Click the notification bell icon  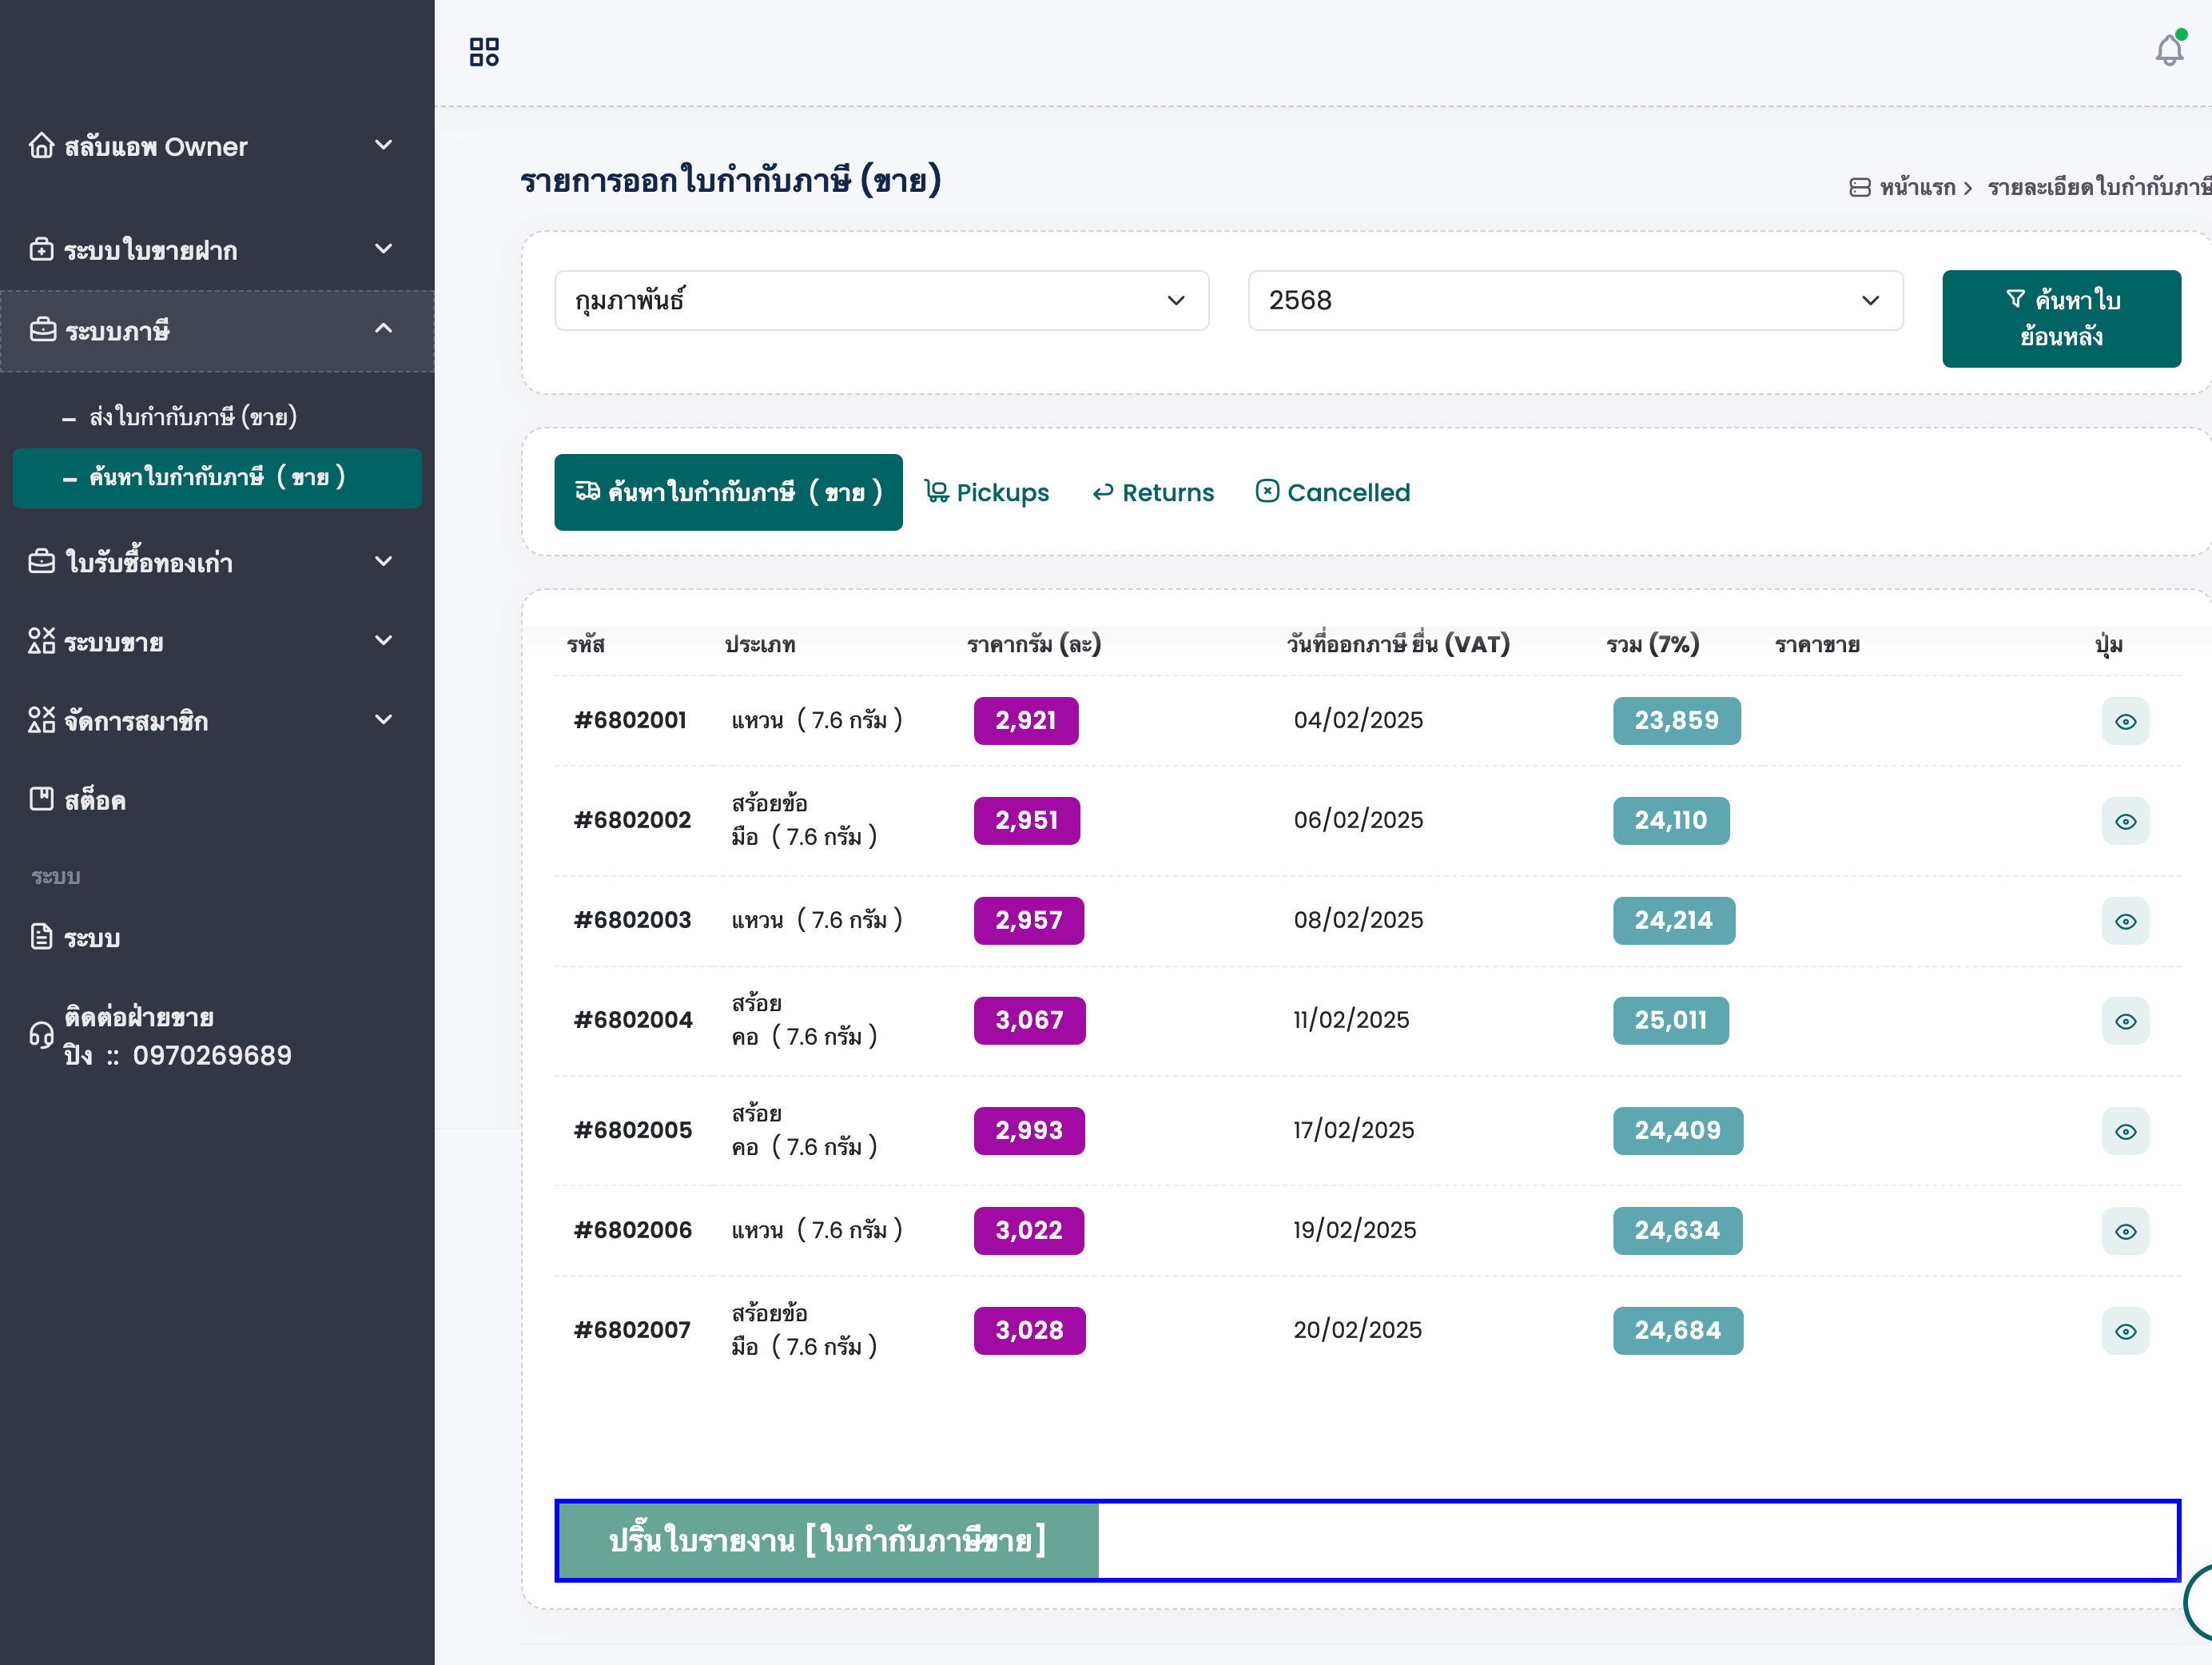[2168, 50]
